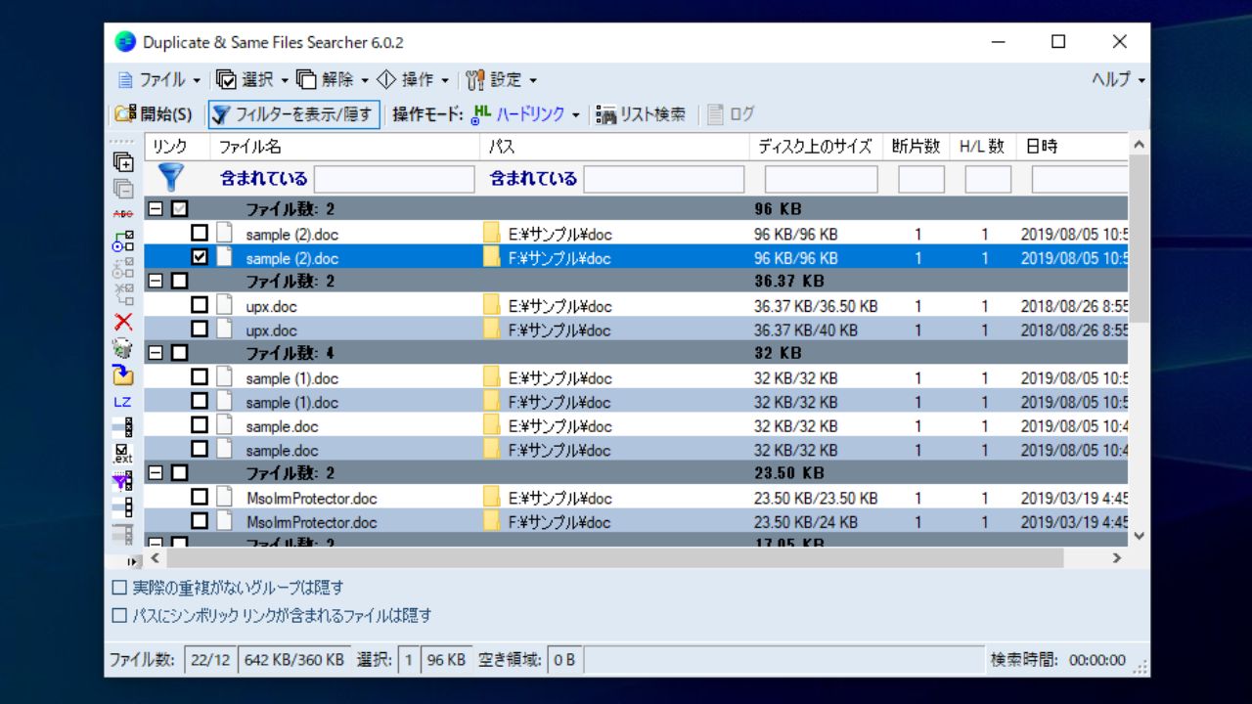Click the app icon in the title bar
This screenshot has height=704, width=1252.
pos(125,42)
